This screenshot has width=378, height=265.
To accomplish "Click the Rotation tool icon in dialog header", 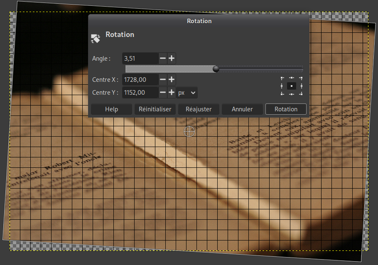I will (96, 39).
